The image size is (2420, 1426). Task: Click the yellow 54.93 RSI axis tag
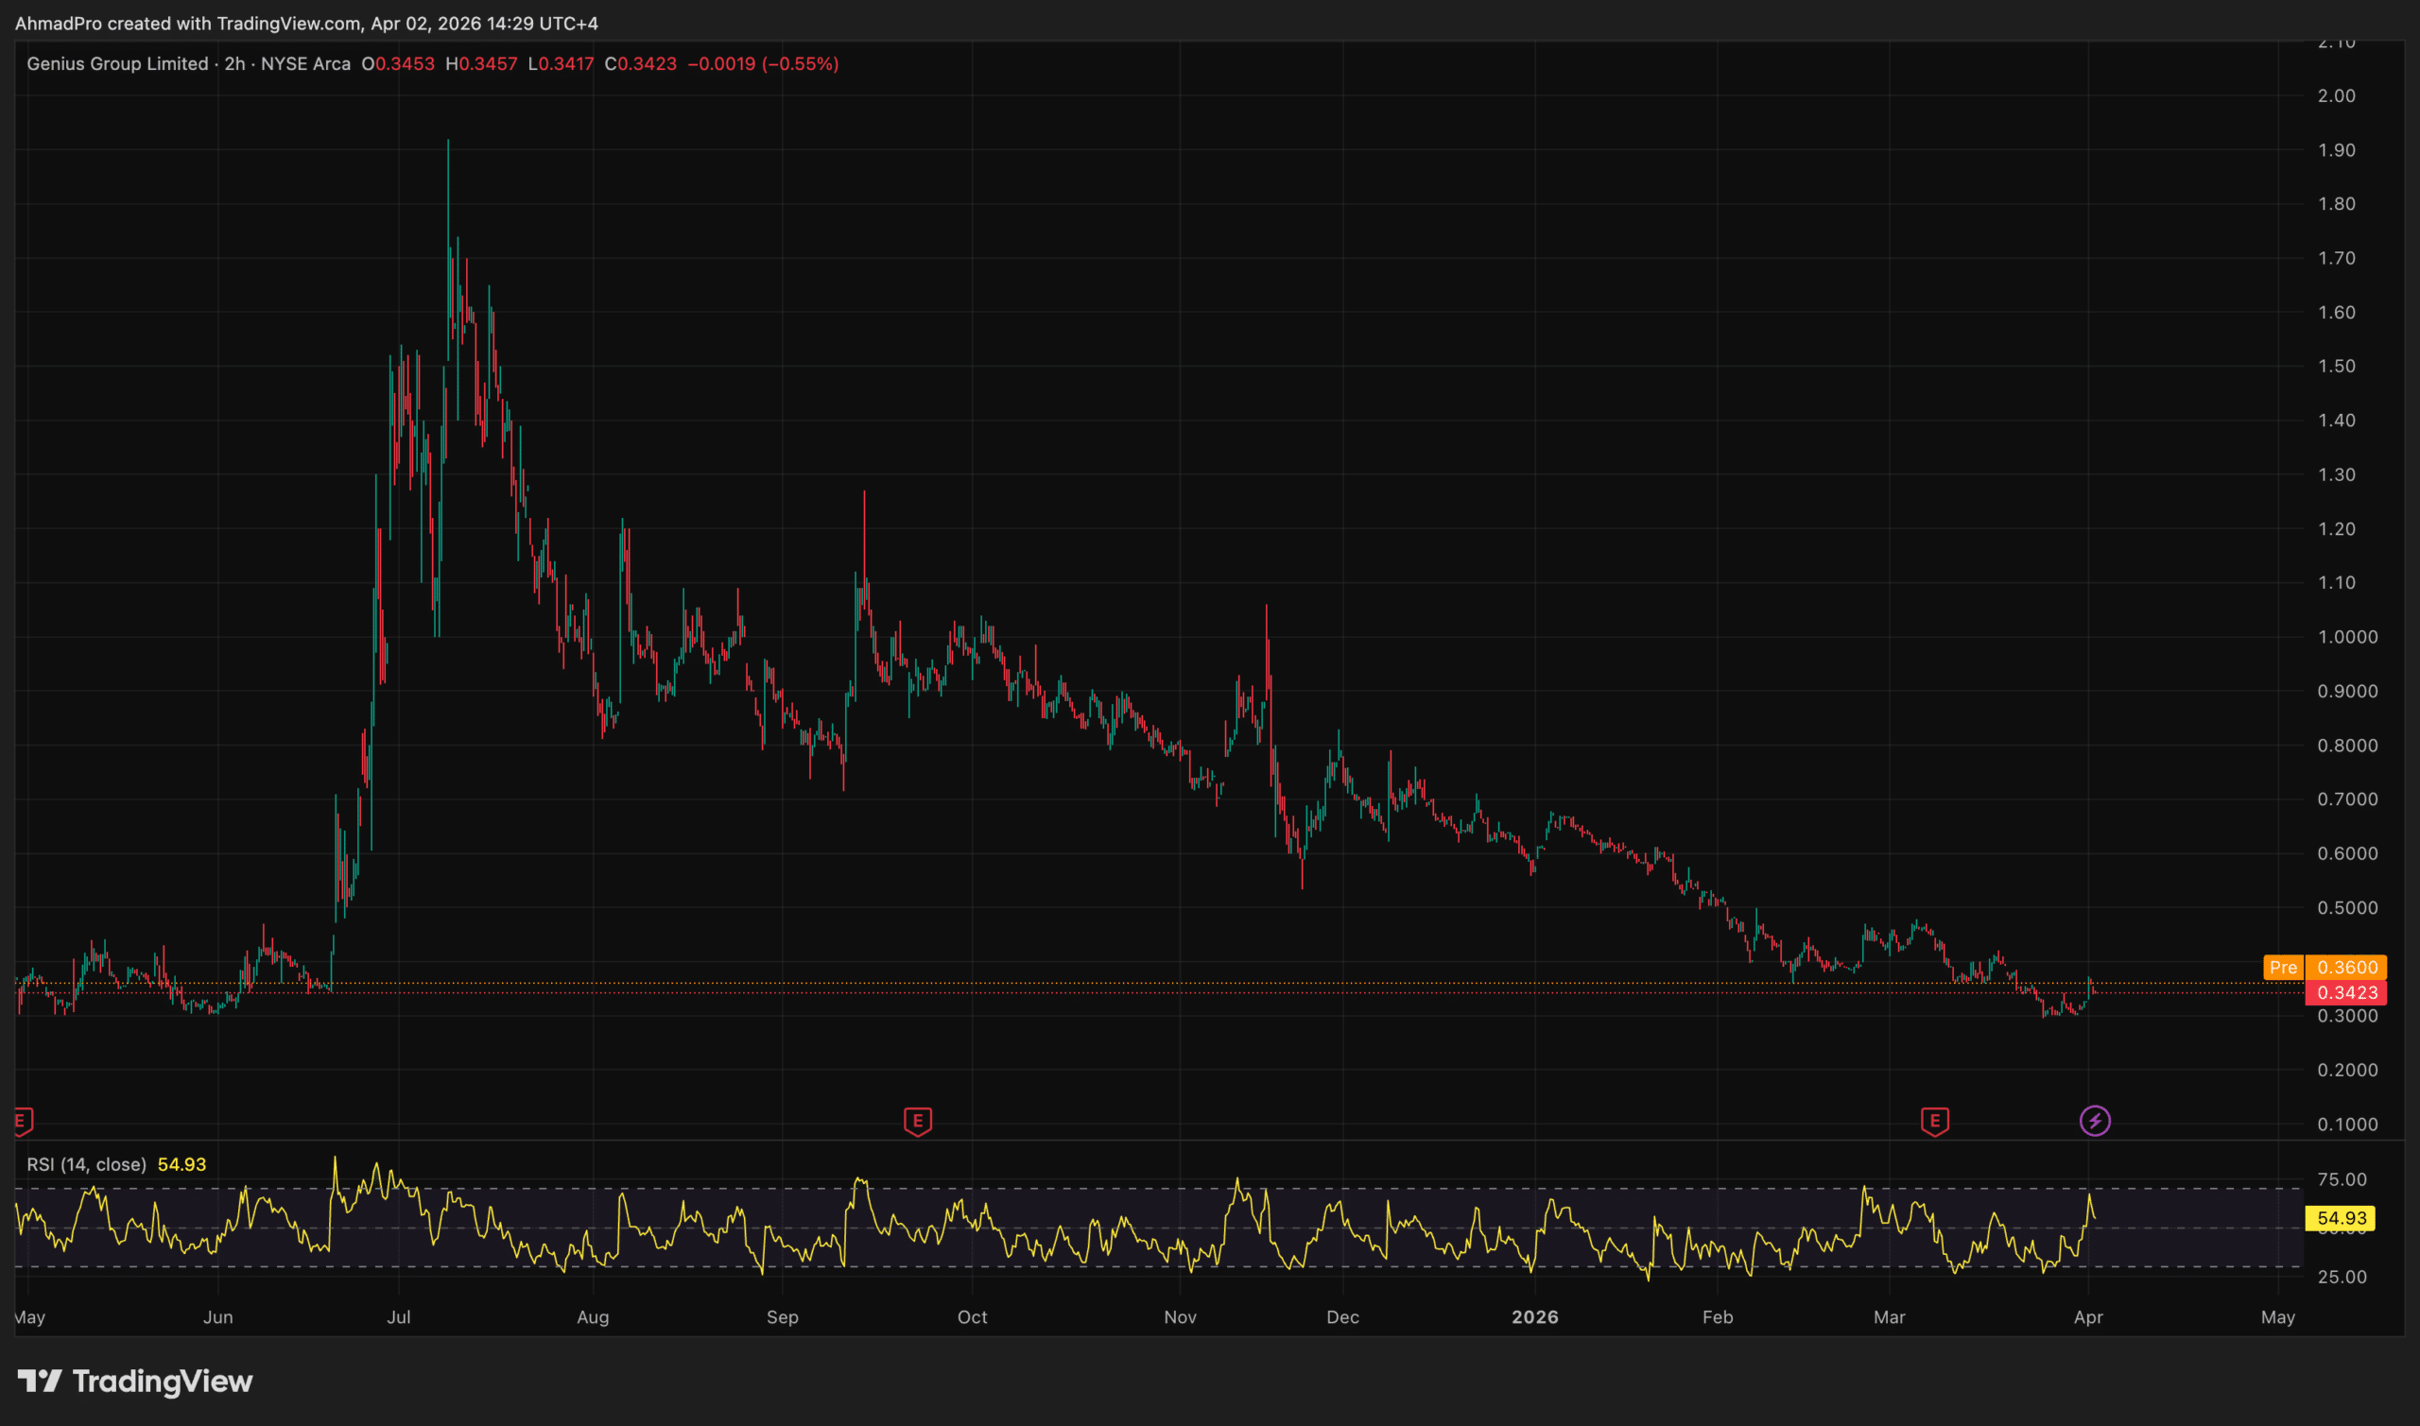pos(2341,1218)
